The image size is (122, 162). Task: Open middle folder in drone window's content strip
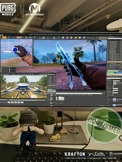click(x=16, y=102)
